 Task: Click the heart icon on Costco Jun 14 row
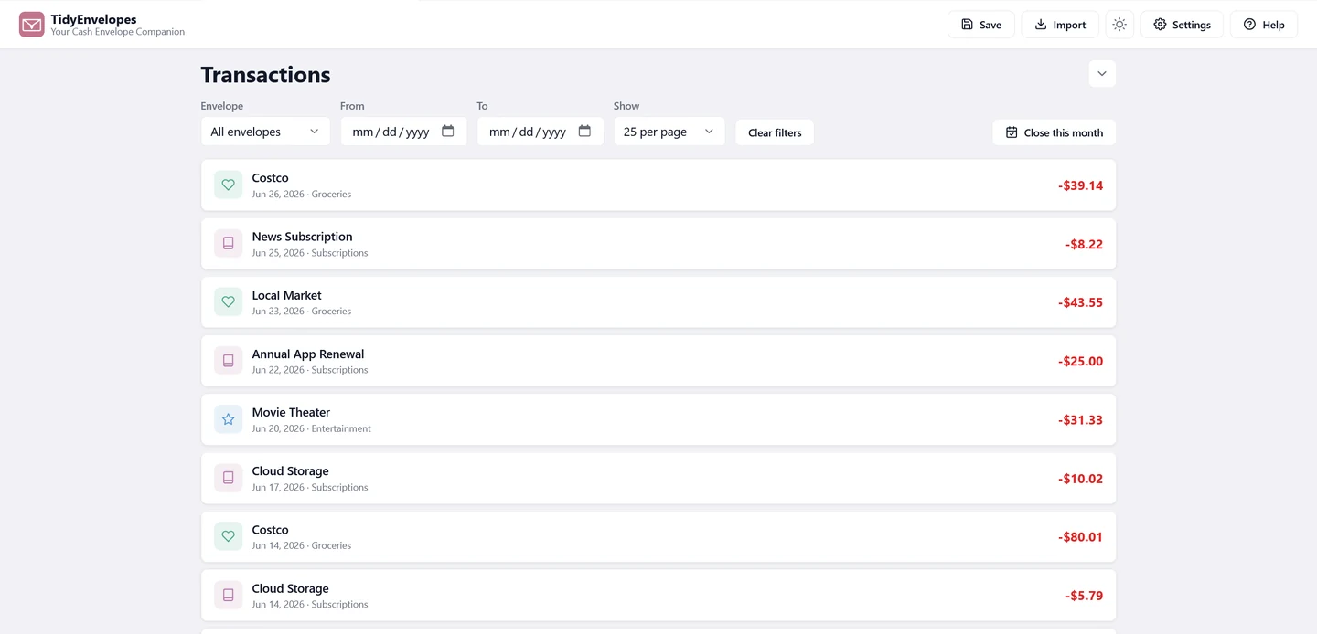pyautogui.click(x=229, y=537)
